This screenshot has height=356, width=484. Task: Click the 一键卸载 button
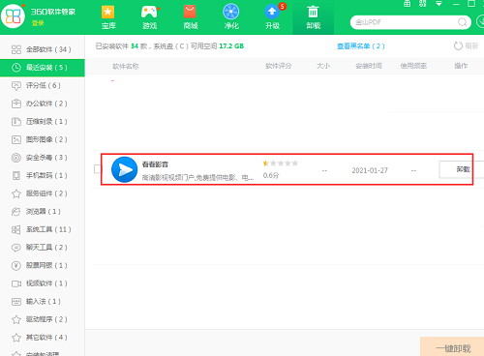[452, 347]
